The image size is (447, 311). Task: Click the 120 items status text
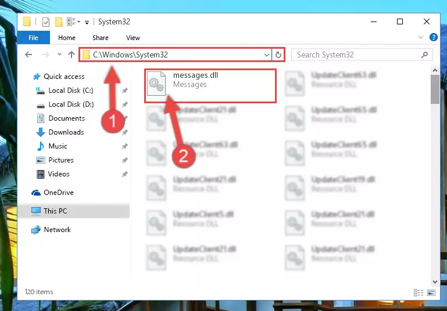point(39,292)
